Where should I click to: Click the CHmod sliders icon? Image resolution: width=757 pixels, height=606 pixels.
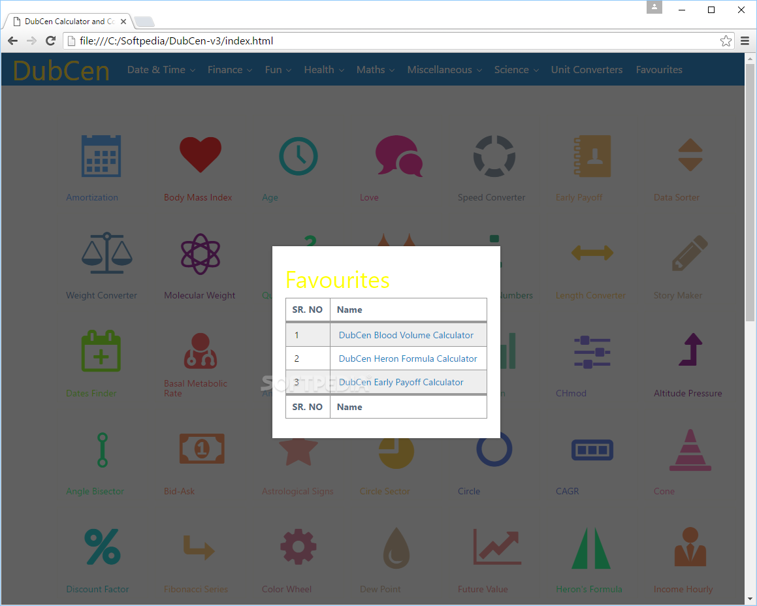tap(592, 352)
